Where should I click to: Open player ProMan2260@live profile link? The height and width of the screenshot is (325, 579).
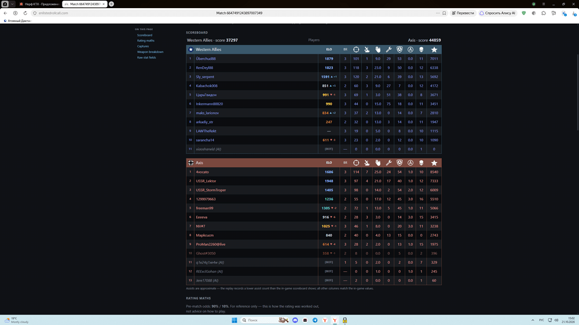pyautogui.click(x=211, y=244)
